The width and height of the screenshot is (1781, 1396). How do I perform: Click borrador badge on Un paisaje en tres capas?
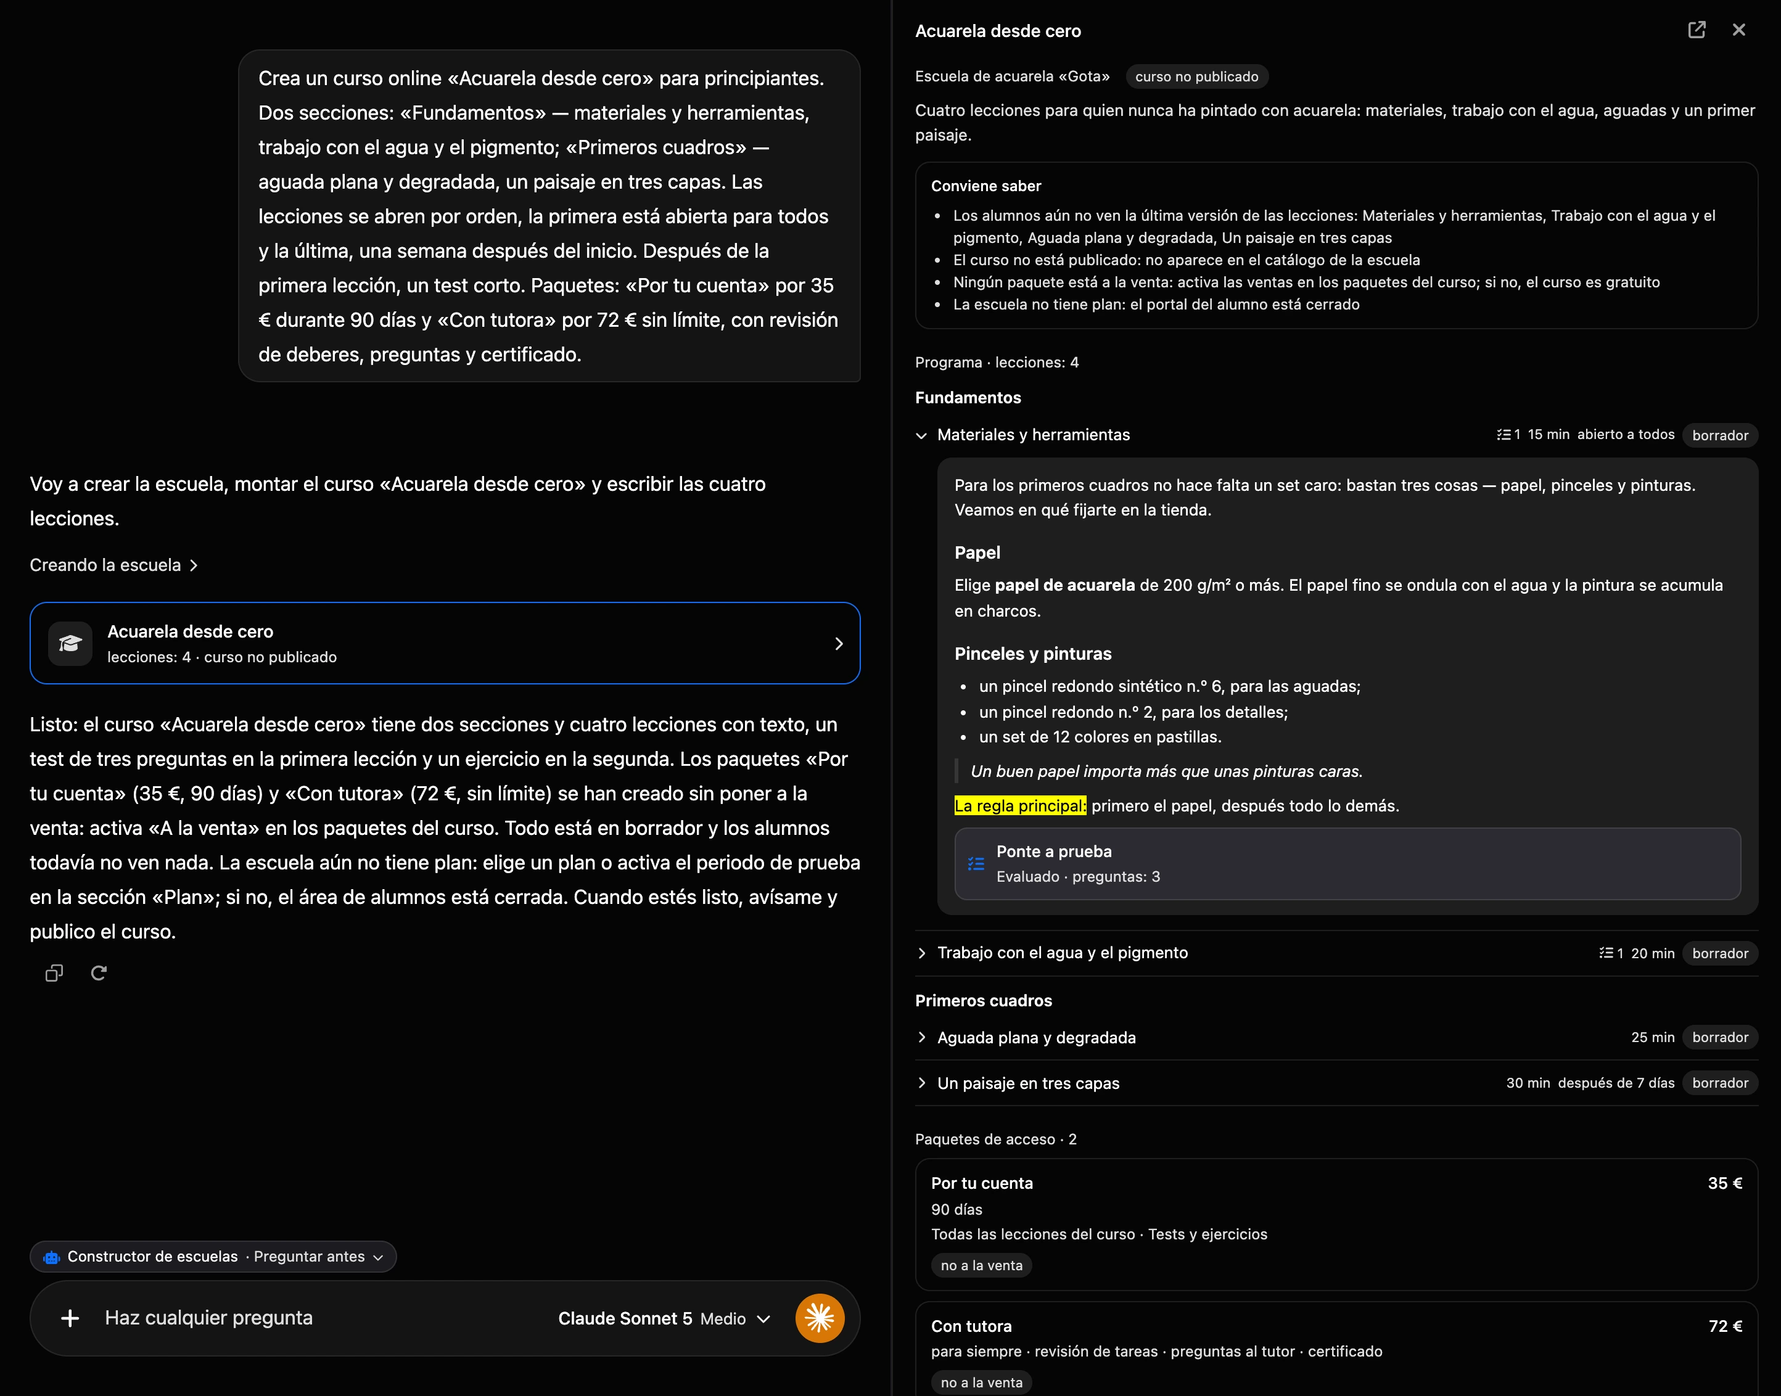pyautogui.click(x=1720, y=1083)
